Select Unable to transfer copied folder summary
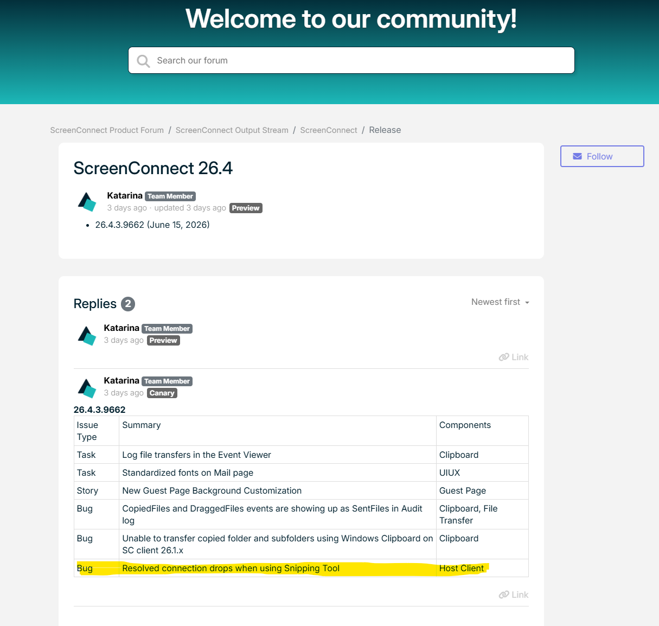659x626 pixels. pyautogui.click(x=278, y=544)
